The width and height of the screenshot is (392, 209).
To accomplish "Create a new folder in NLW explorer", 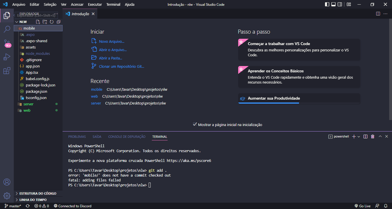I will (x=45, y=22).
